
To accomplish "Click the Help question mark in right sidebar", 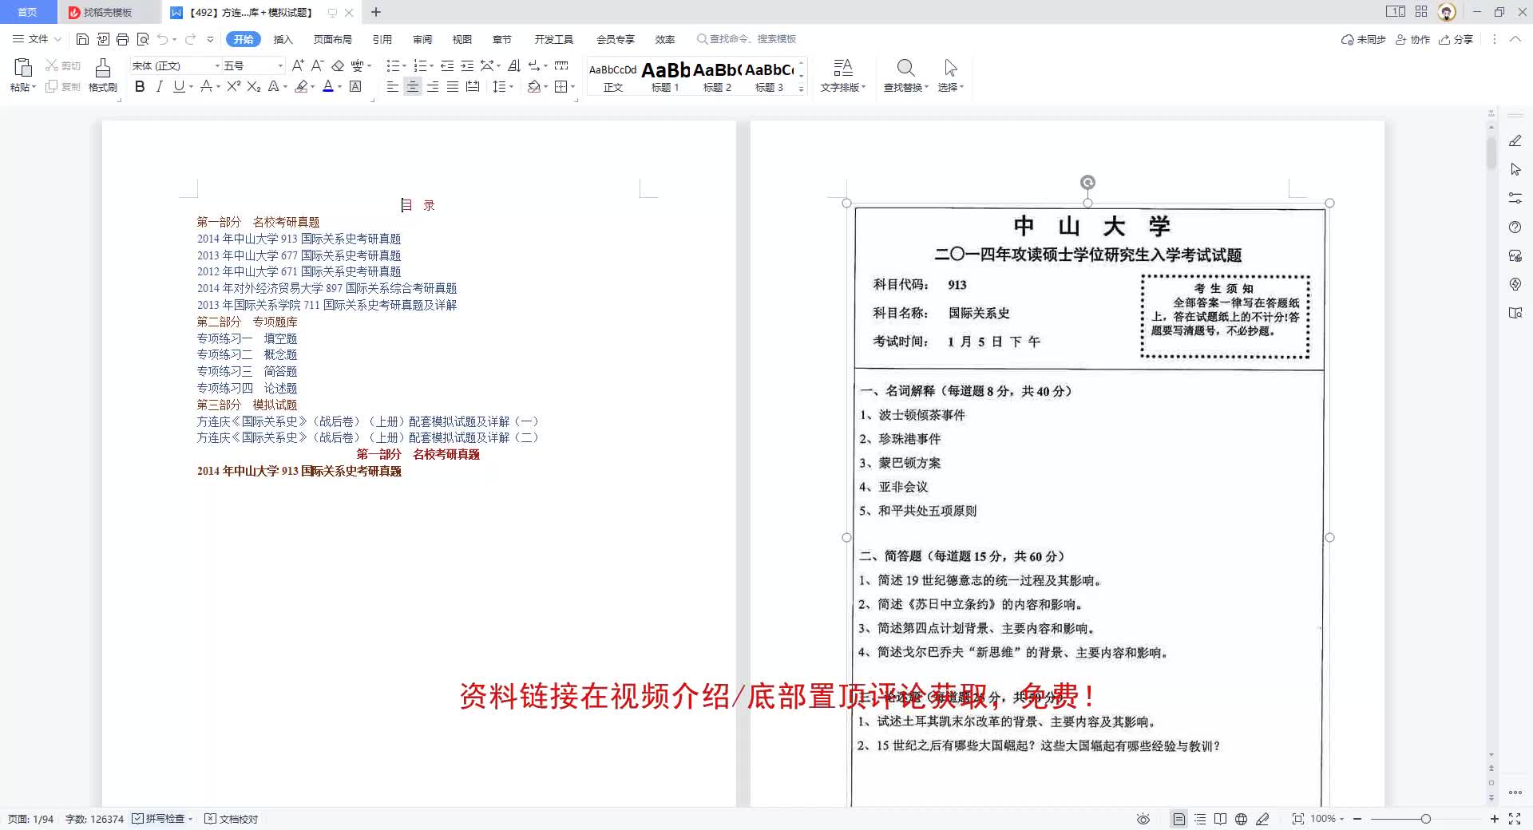I will tap(1515, 227).
